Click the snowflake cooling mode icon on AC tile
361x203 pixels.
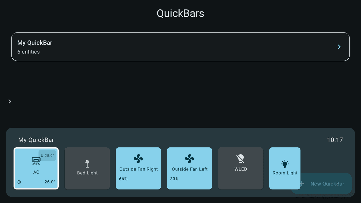click(19, 182)
